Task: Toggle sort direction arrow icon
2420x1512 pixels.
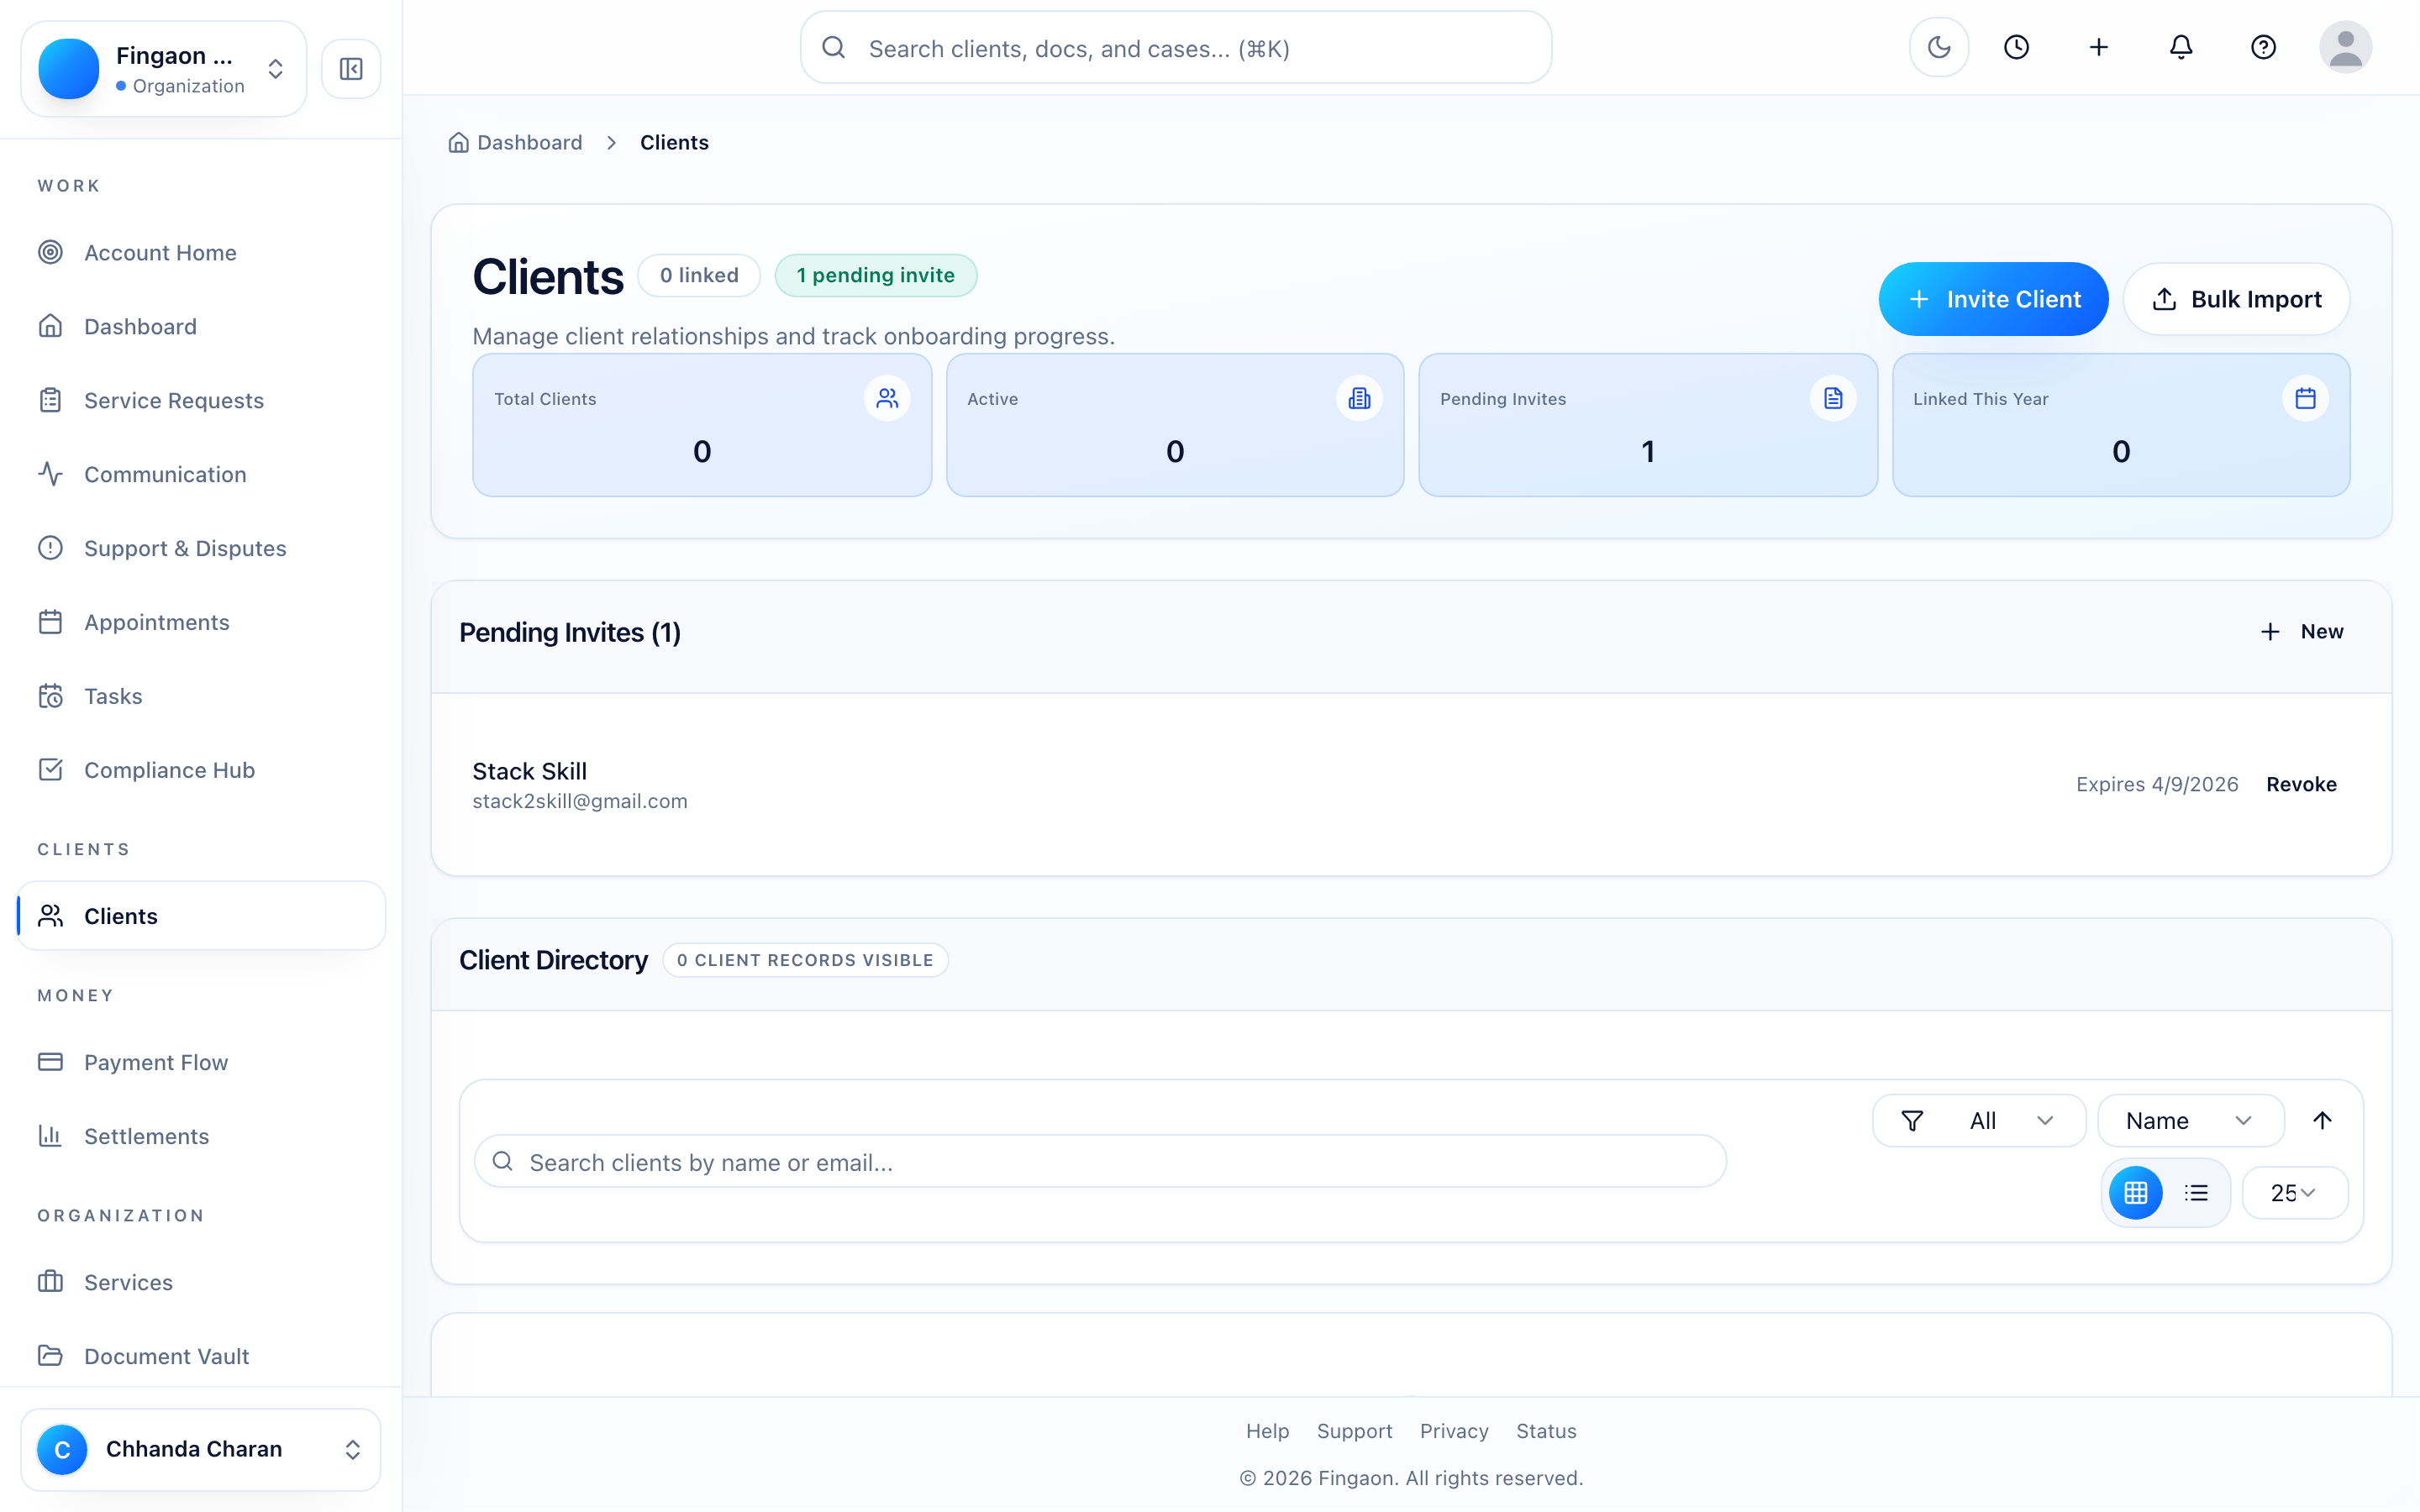Action: (2322, 1121)
